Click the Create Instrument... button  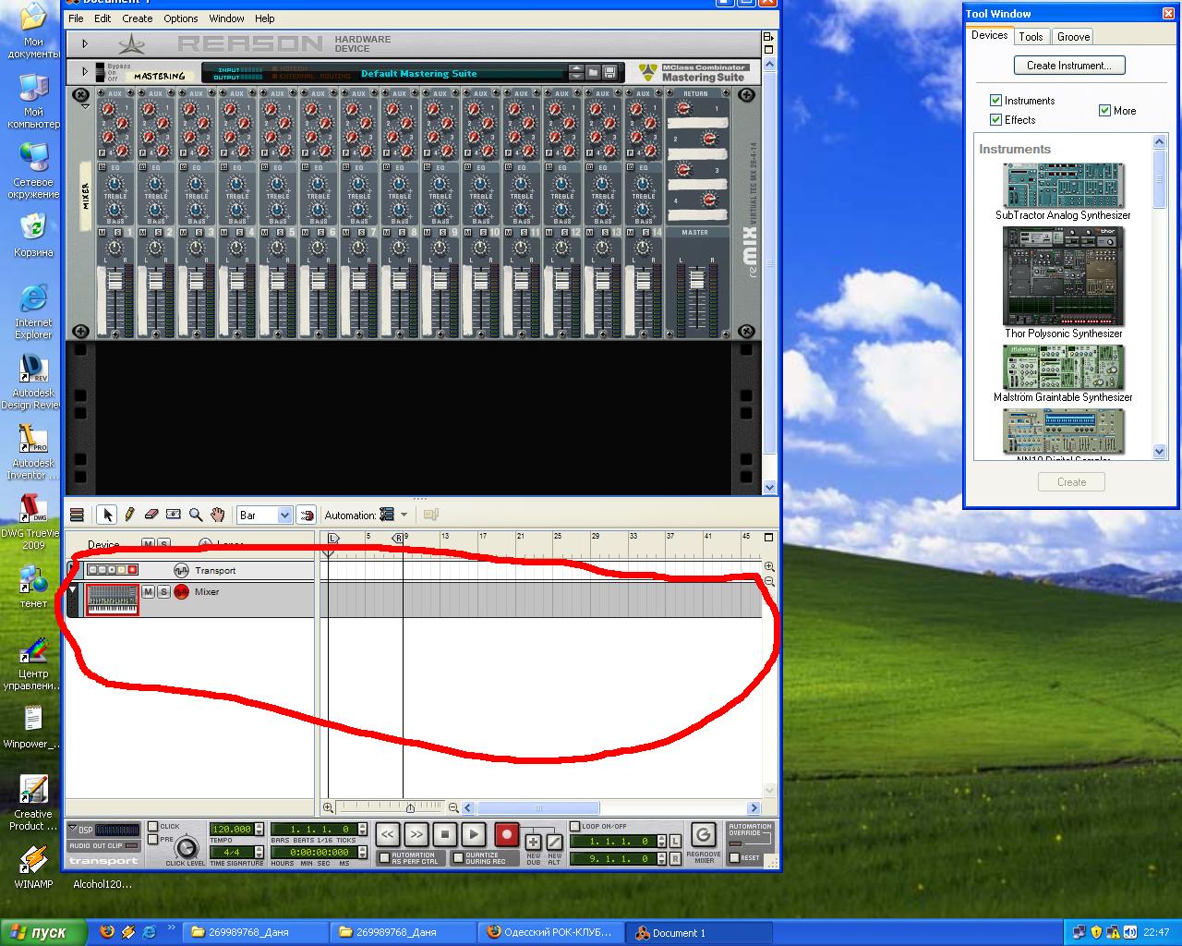pos(1069,66)
